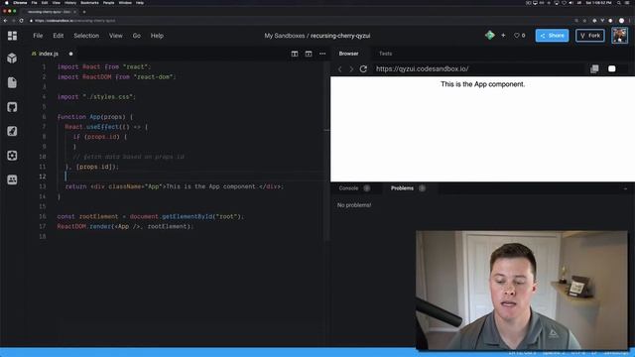The image size is (635, 357).
Task: Open the GitHub sidebar panel
Action: pos(12,107)
